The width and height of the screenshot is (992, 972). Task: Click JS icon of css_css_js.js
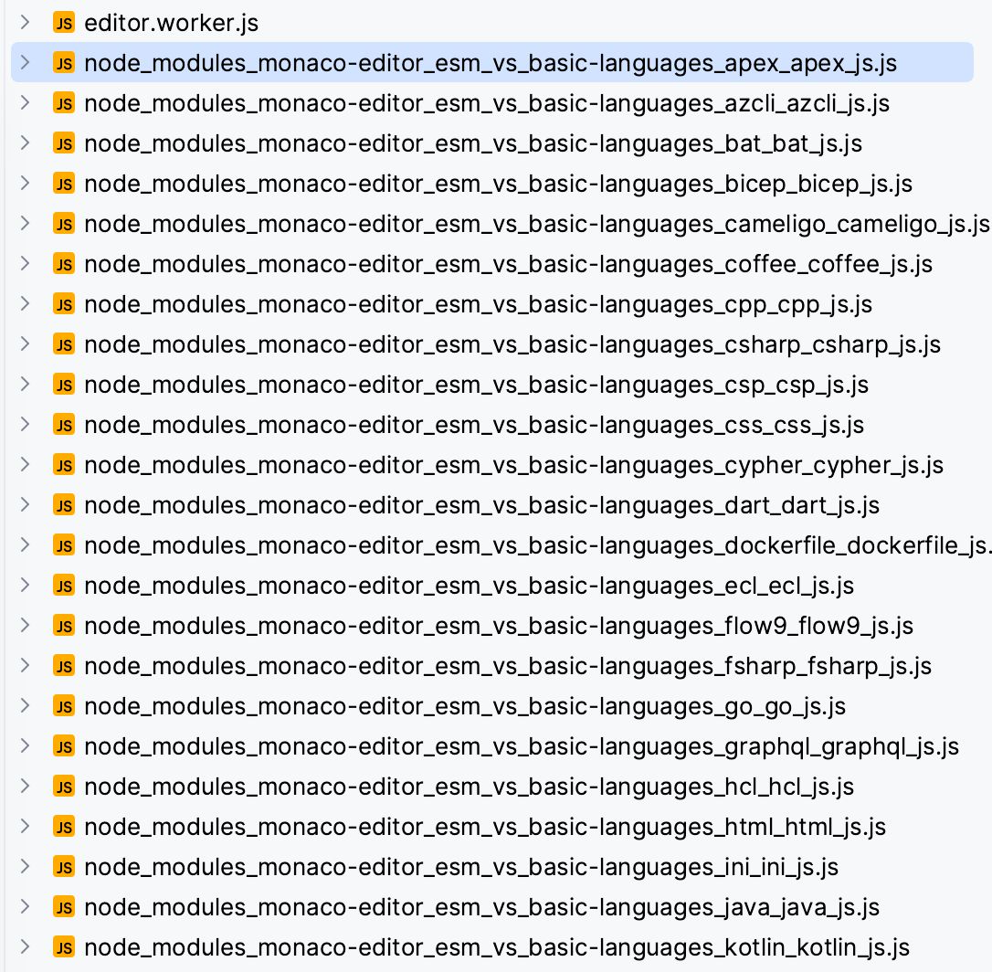(x=64, y=425)
